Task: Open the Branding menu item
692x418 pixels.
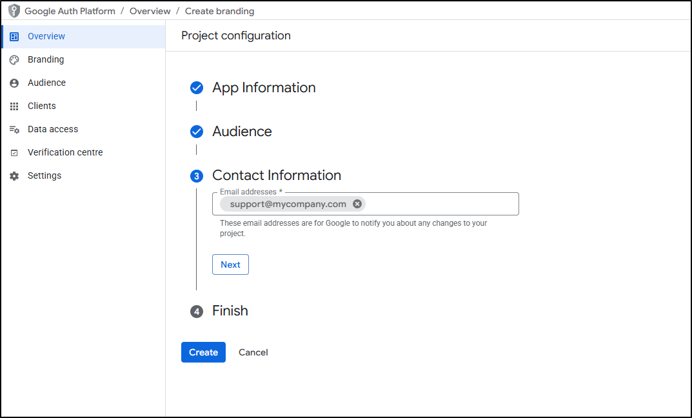Action: [x=46, y=60]
